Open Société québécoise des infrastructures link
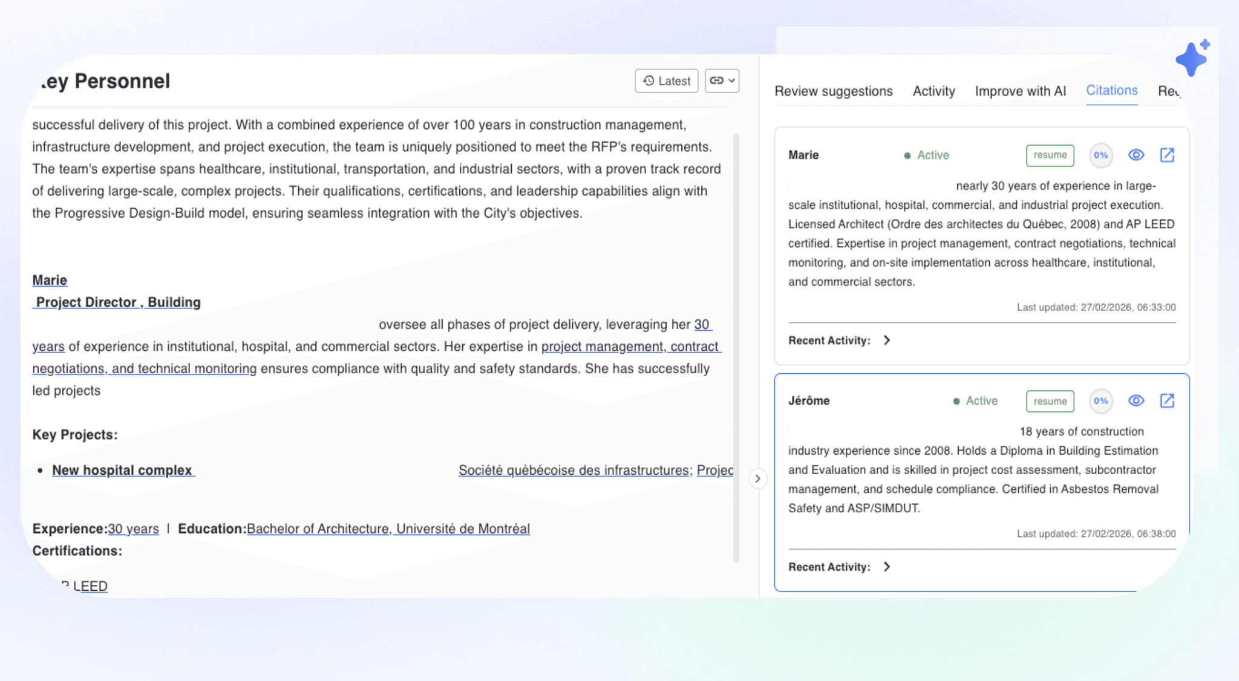1239x681 pixels. coord(574,470)
